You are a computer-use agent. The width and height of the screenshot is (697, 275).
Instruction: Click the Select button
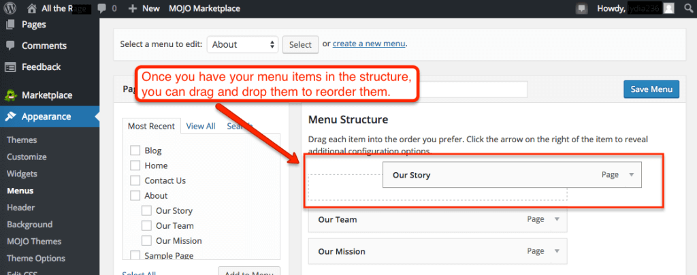[x=300, y=44]
